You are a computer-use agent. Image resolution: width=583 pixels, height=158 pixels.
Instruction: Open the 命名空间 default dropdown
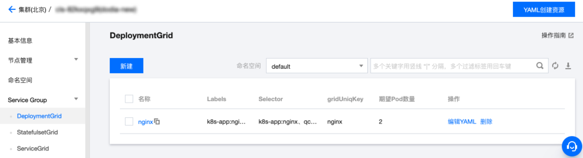pos(317,66)
